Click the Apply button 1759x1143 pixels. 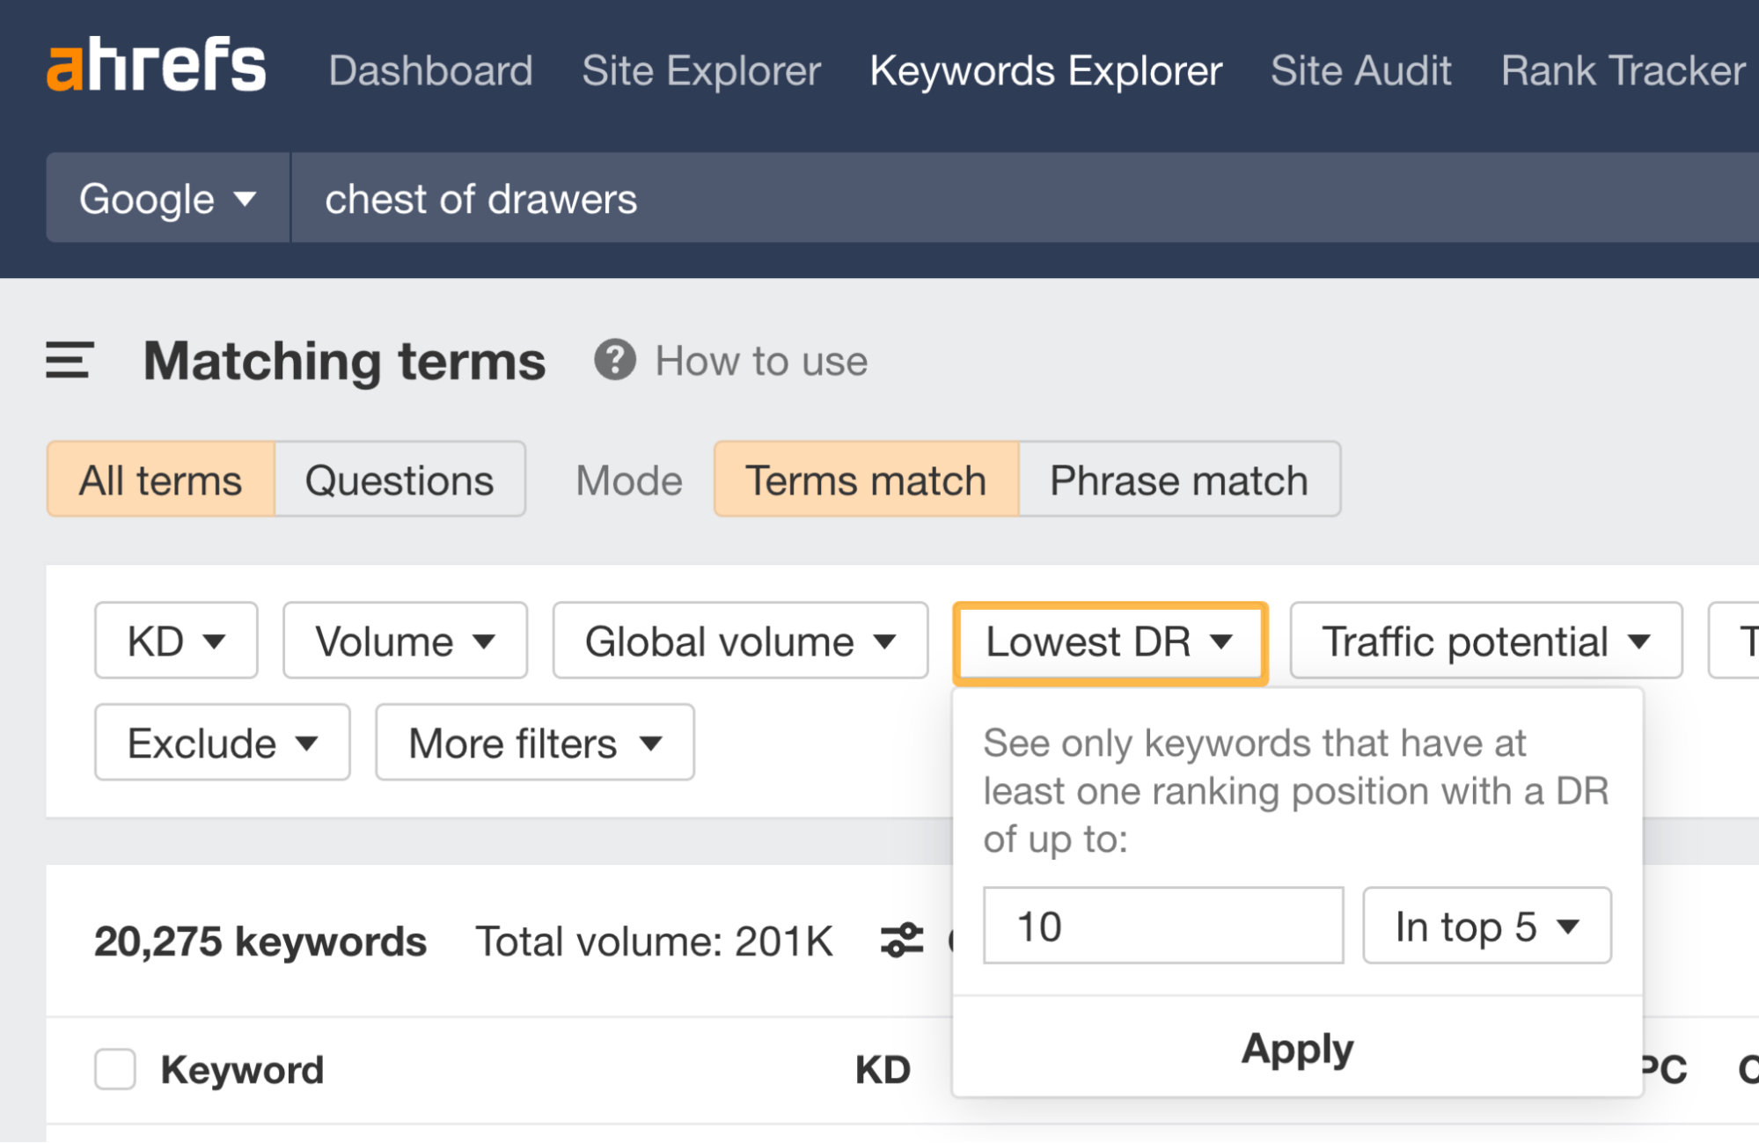point(1296,1048)
